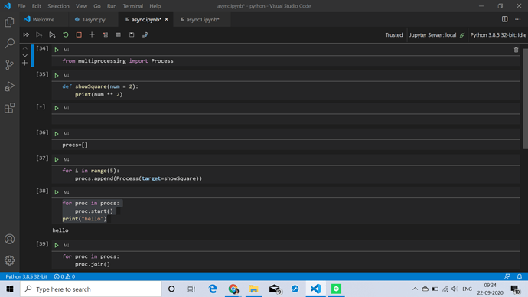Delete the selected cell with the trash icon
Screen dimensions: 528x297
pos(516,50)
